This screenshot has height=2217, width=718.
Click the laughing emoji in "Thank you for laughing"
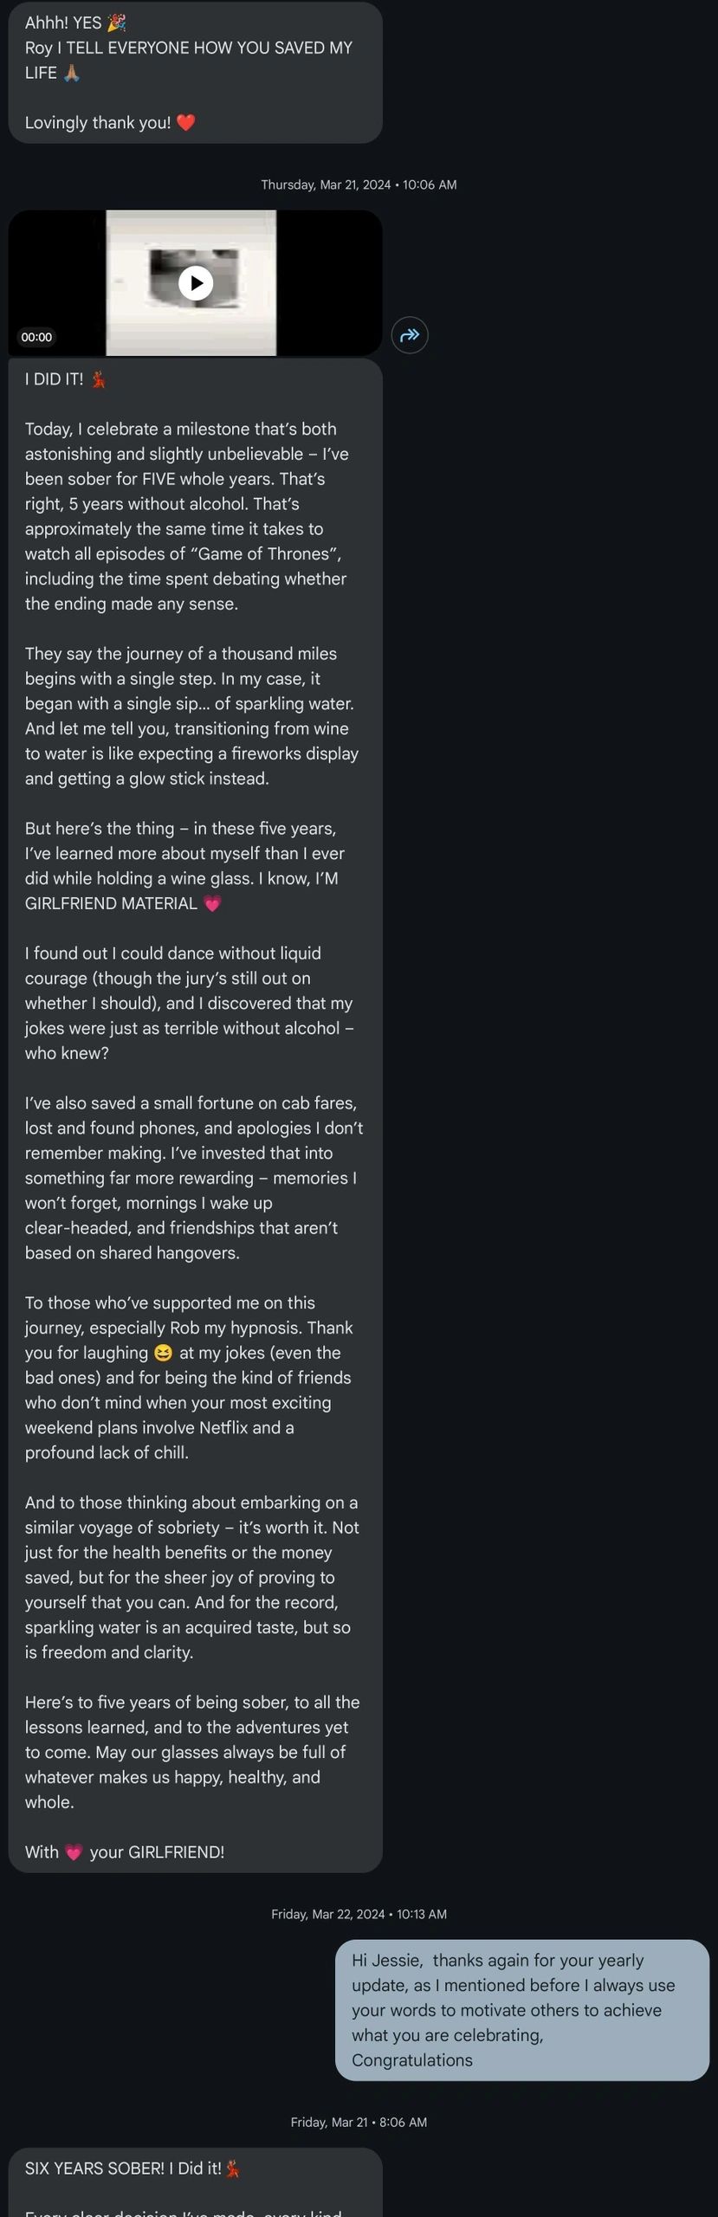pos(163,1353)
